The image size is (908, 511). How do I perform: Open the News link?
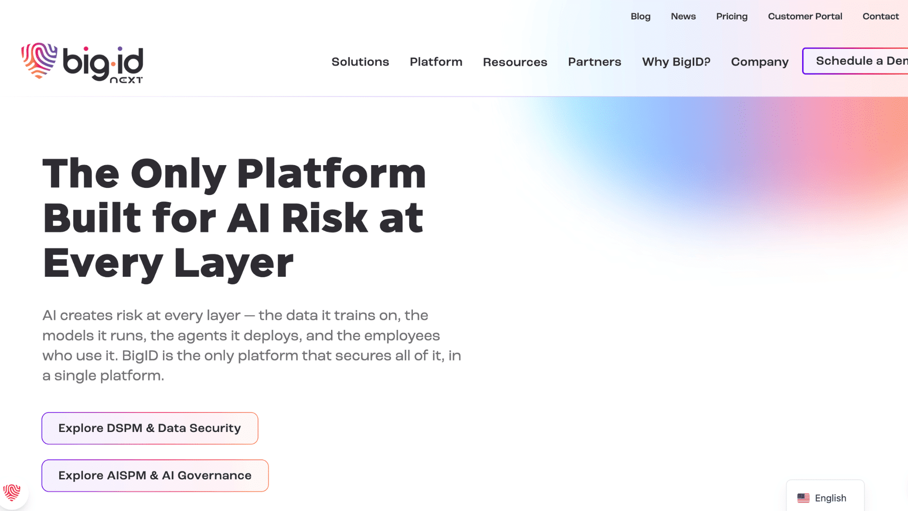(x=683, y=17)
